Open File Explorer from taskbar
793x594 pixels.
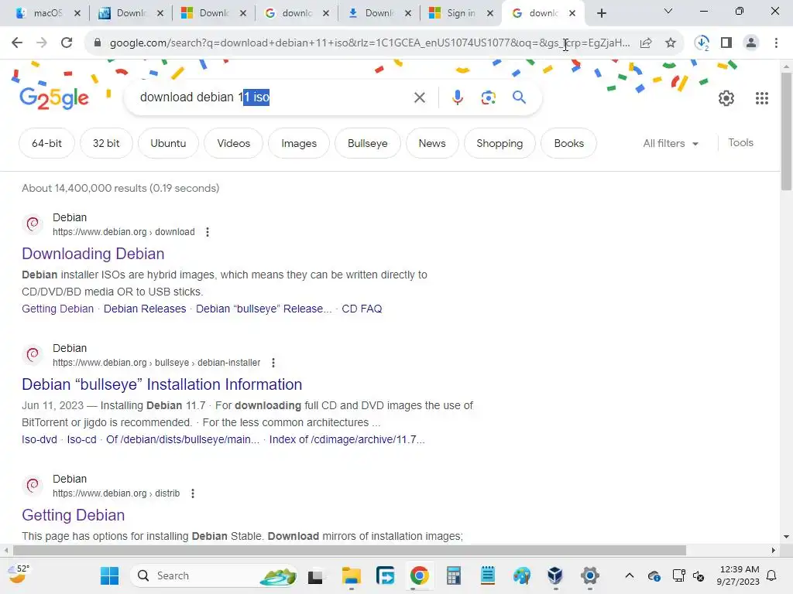pyautogui.click(x=351, y=575)
